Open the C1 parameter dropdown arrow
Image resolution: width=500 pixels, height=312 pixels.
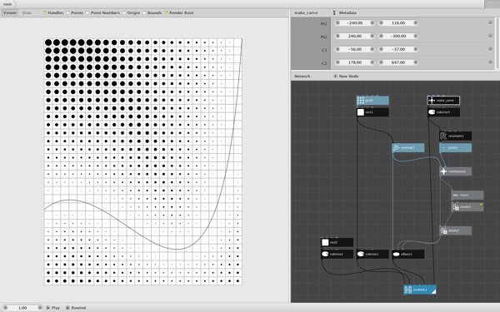pos(490,49)
